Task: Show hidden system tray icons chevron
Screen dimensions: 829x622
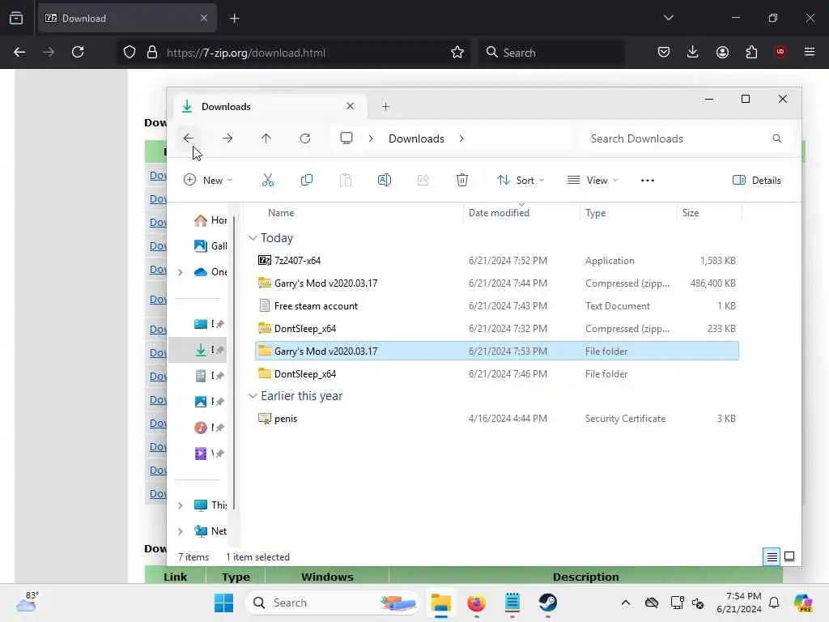Action: click(626, 603)
